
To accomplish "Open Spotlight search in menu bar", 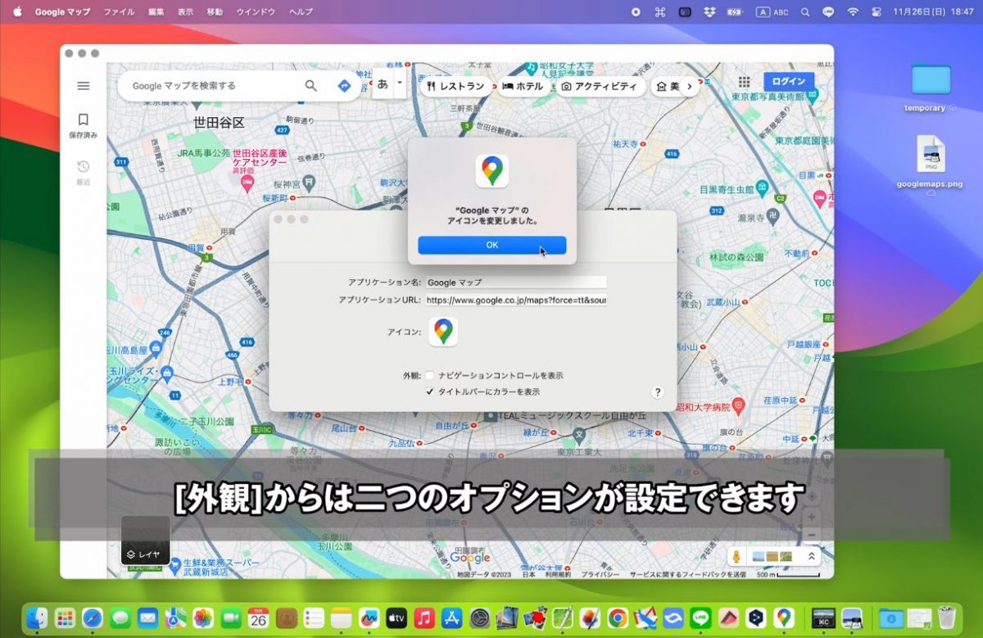I will point(805,12).
